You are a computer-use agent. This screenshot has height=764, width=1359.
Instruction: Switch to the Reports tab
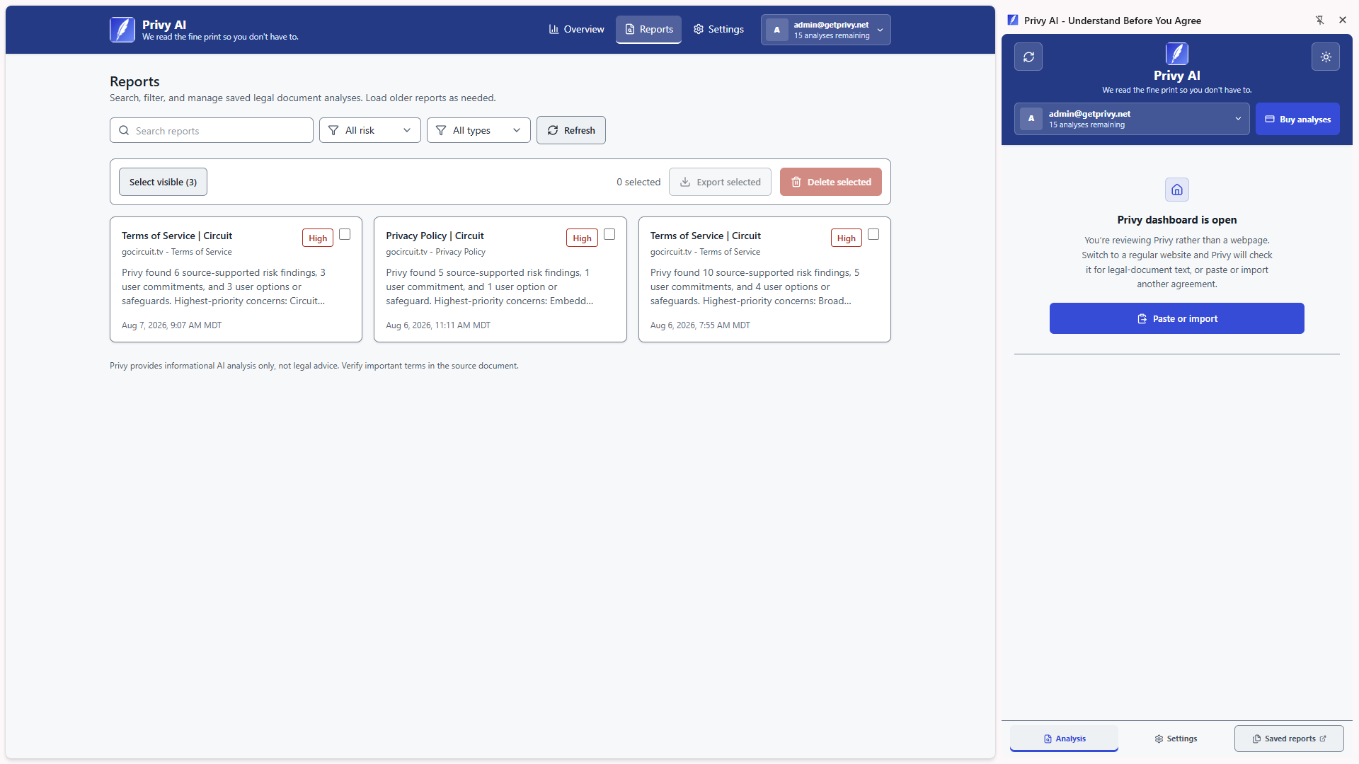coord(648,30)
